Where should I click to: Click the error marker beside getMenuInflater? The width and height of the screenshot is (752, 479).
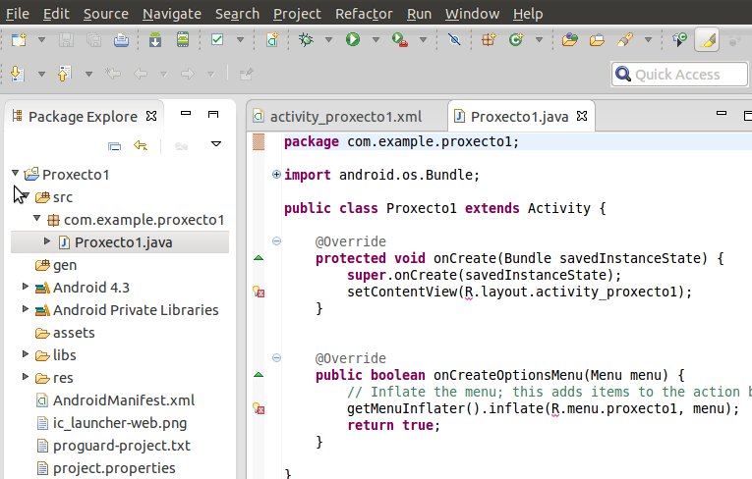click(259, 408)
